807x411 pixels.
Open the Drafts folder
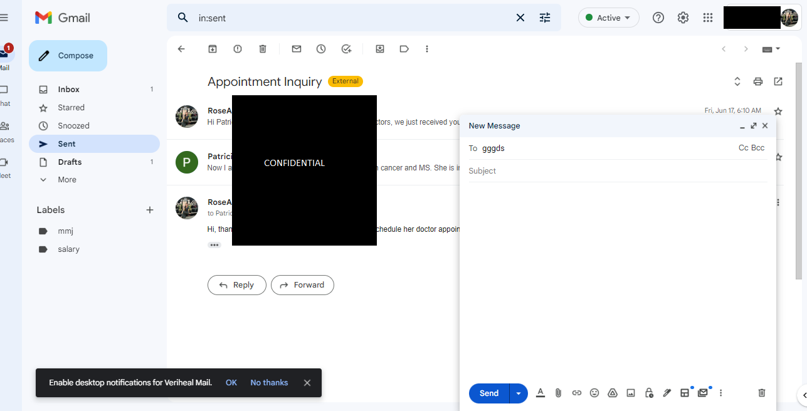click(x=94, y=162)
